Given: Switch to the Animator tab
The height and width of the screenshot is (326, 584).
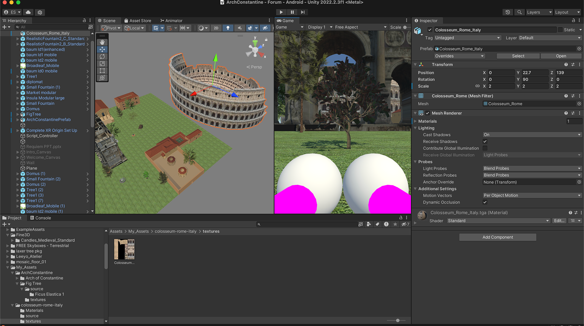Looking at the screenshot, I should tap(171, 20).
